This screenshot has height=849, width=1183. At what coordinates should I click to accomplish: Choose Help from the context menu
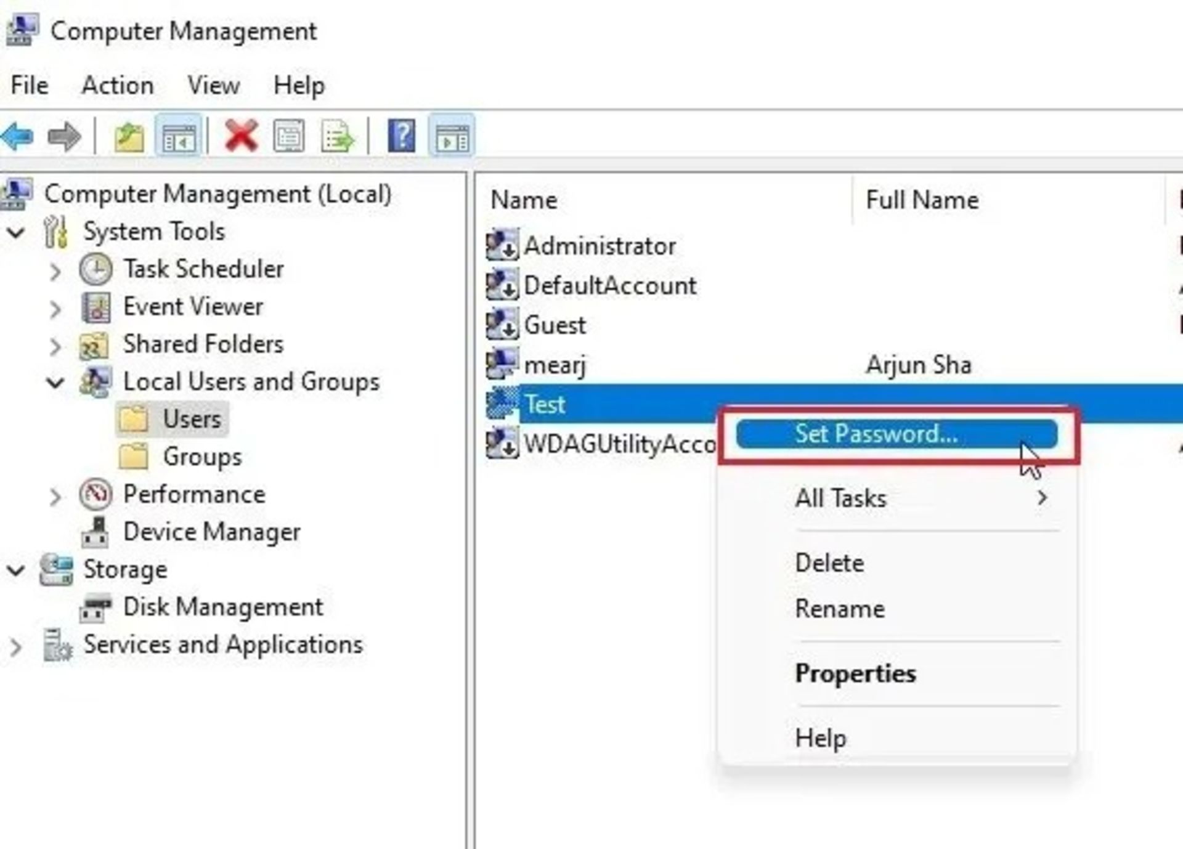[x=821, y=737]
